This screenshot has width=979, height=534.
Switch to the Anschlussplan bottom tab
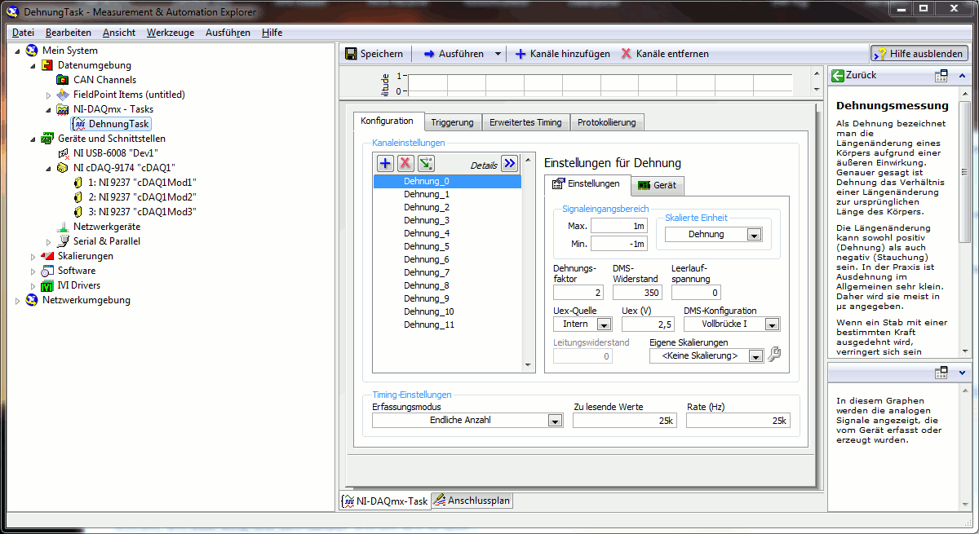[x=472, y=501]
